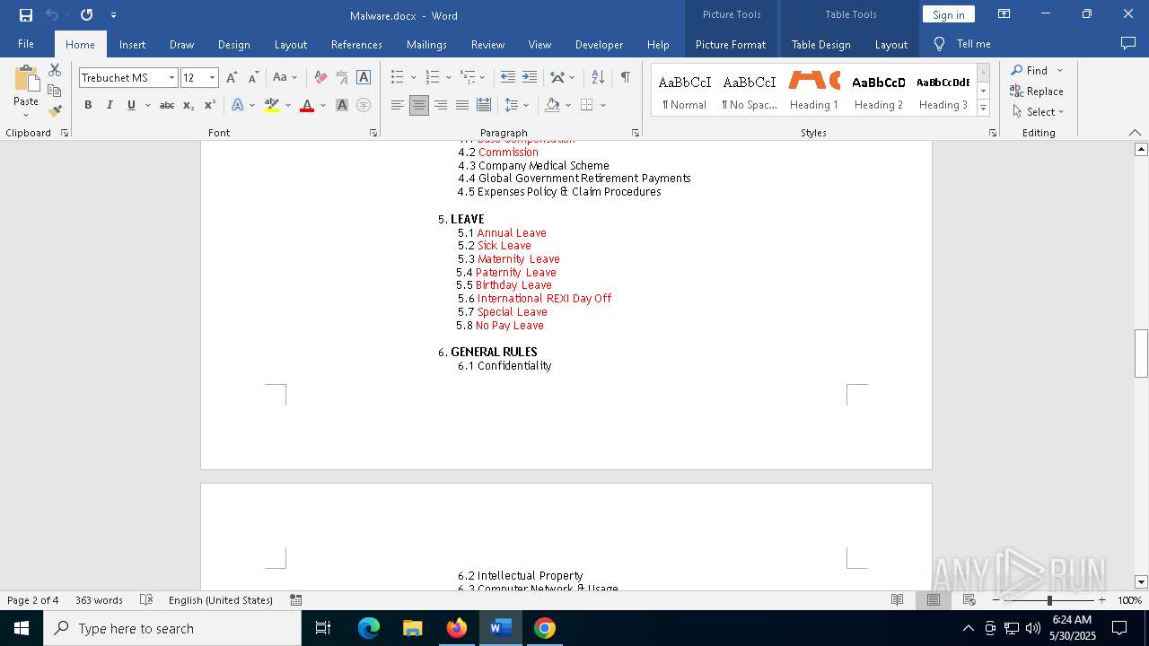Open the font size dropdown
This screenshot has width=1149, height=646.
[x=213, y=78]
